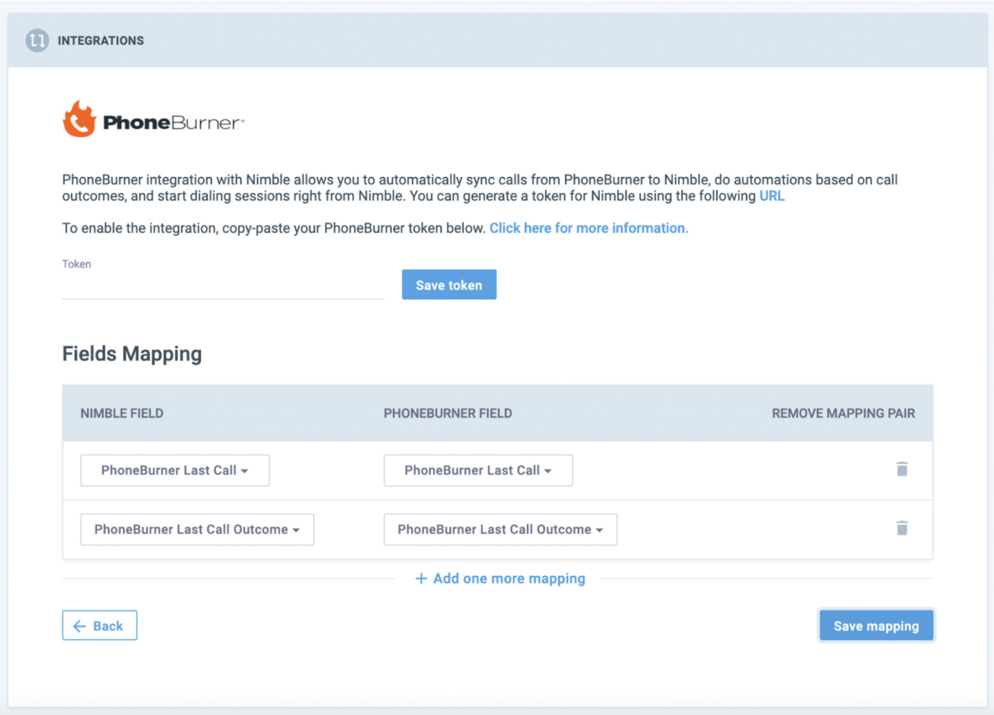
Task: Open PhoneBurner field 'Last Call Outcome' dropdown
Action: [500, 530]
